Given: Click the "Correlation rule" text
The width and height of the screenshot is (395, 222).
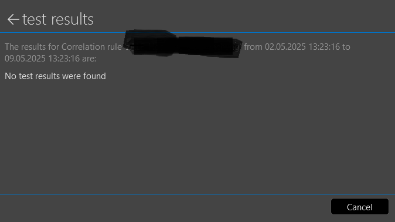Looking at the screenshot, I should [x=91, y=47].
